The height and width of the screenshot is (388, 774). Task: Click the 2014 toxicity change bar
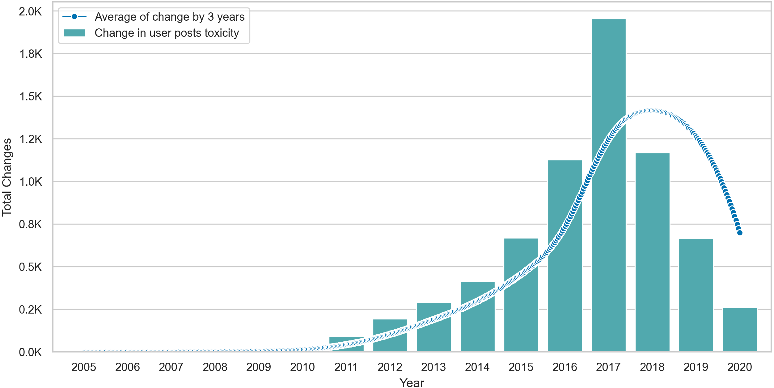pos(477,317)
